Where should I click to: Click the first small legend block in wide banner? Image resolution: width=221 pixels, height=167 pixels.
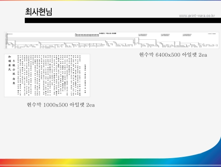[143, 35]
